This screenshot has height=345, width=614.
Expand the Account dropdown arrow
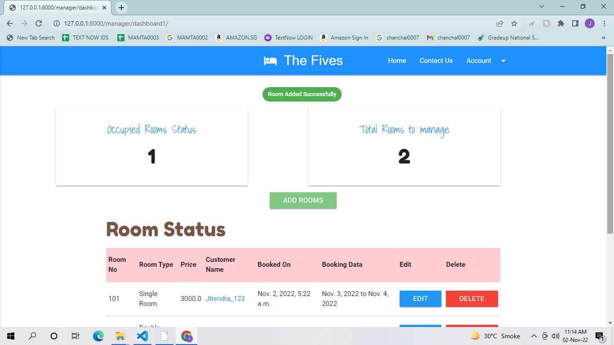(503, 61)
